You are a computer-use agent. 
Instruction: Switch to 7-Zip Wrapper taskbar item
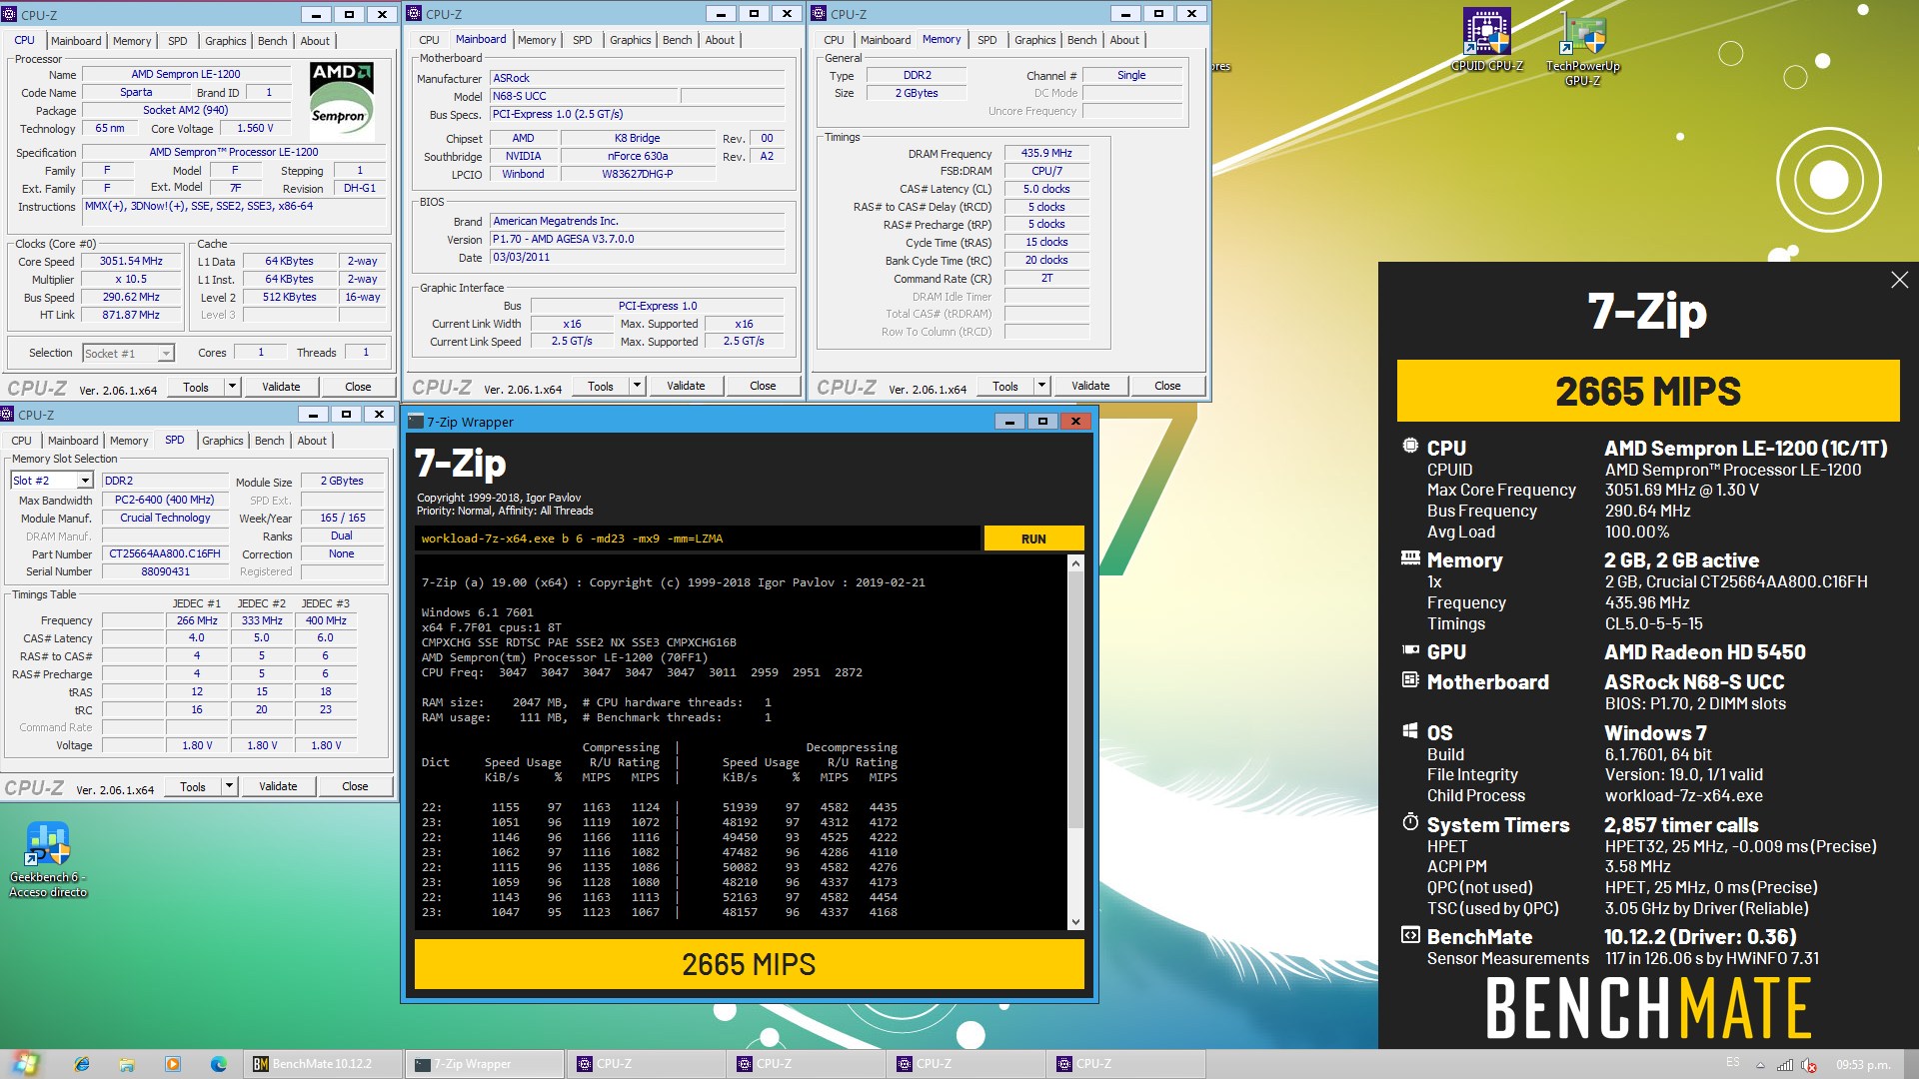tap(485, 1064)
